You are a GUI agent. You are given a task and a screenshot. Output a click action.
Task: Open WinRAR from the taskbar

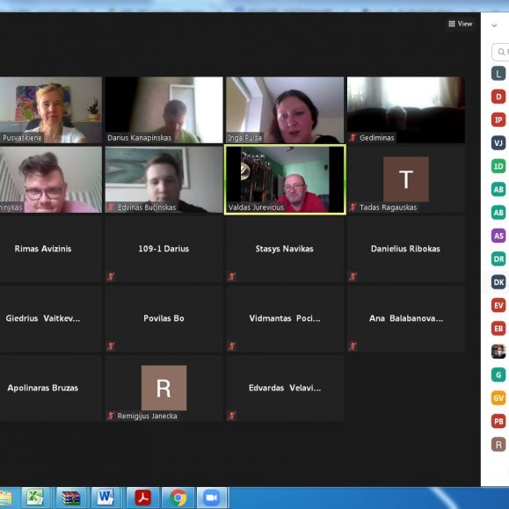(x=70, y=498)
